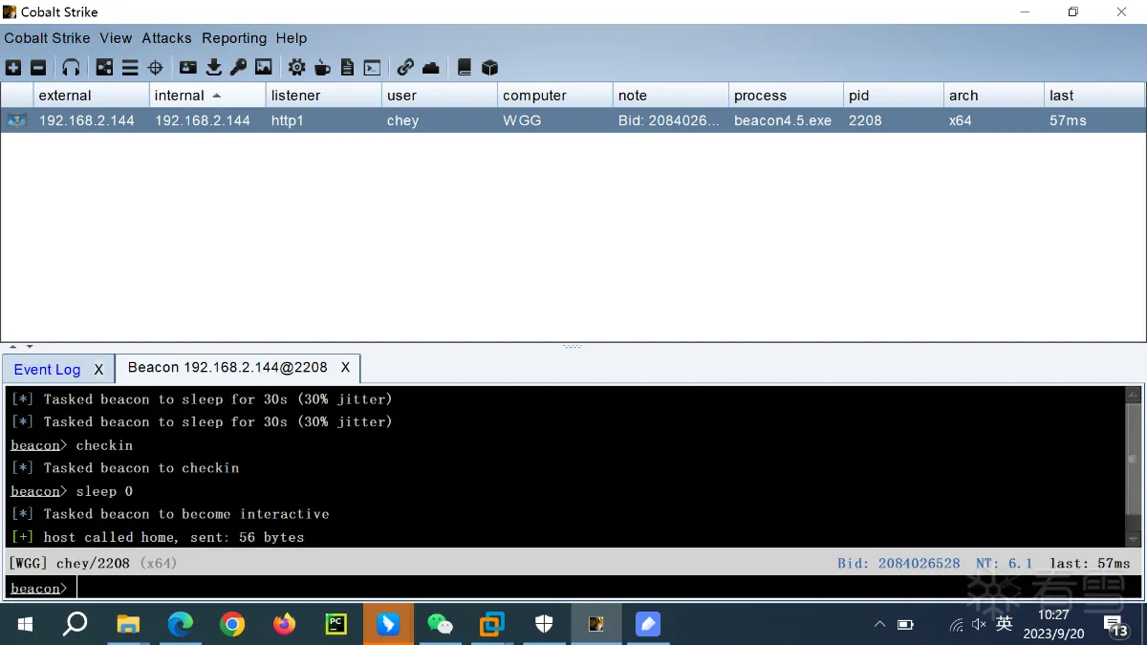Viewport: 1147px width, 645px height.
Task: Open the coffee cup Java applet icon
Action: 322,68
